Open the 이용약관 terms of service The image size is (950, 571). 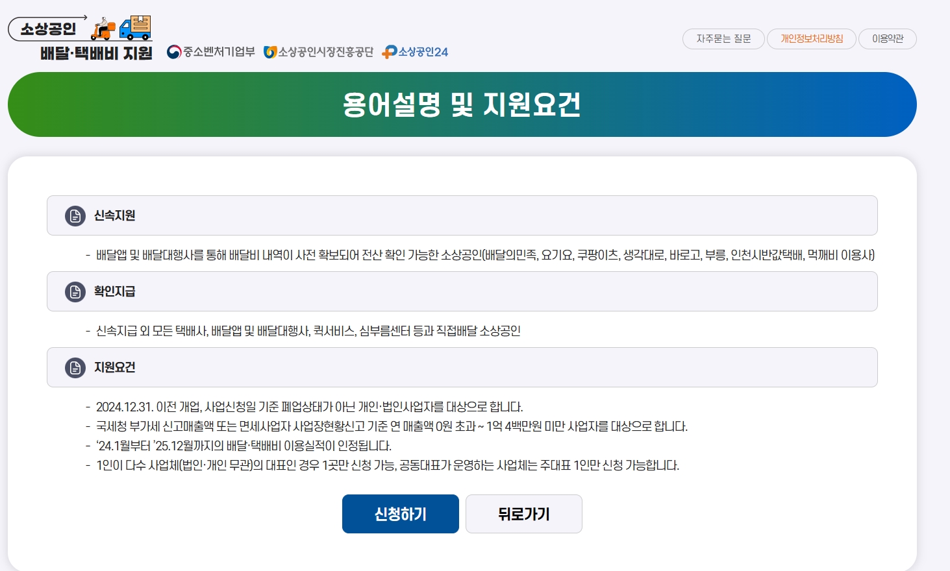pos(887,39)
